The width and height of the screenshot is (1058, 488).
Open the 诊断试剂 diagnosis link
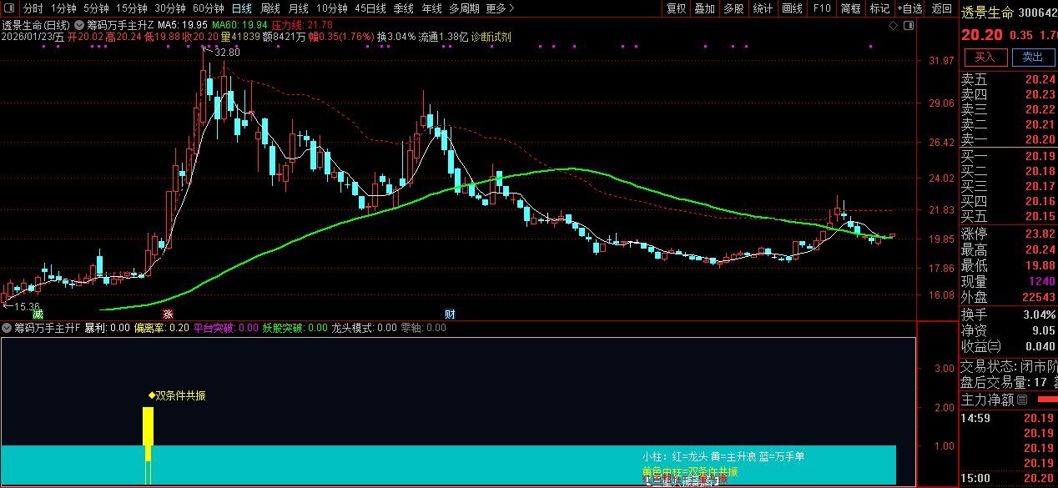[x=491, y=38]
